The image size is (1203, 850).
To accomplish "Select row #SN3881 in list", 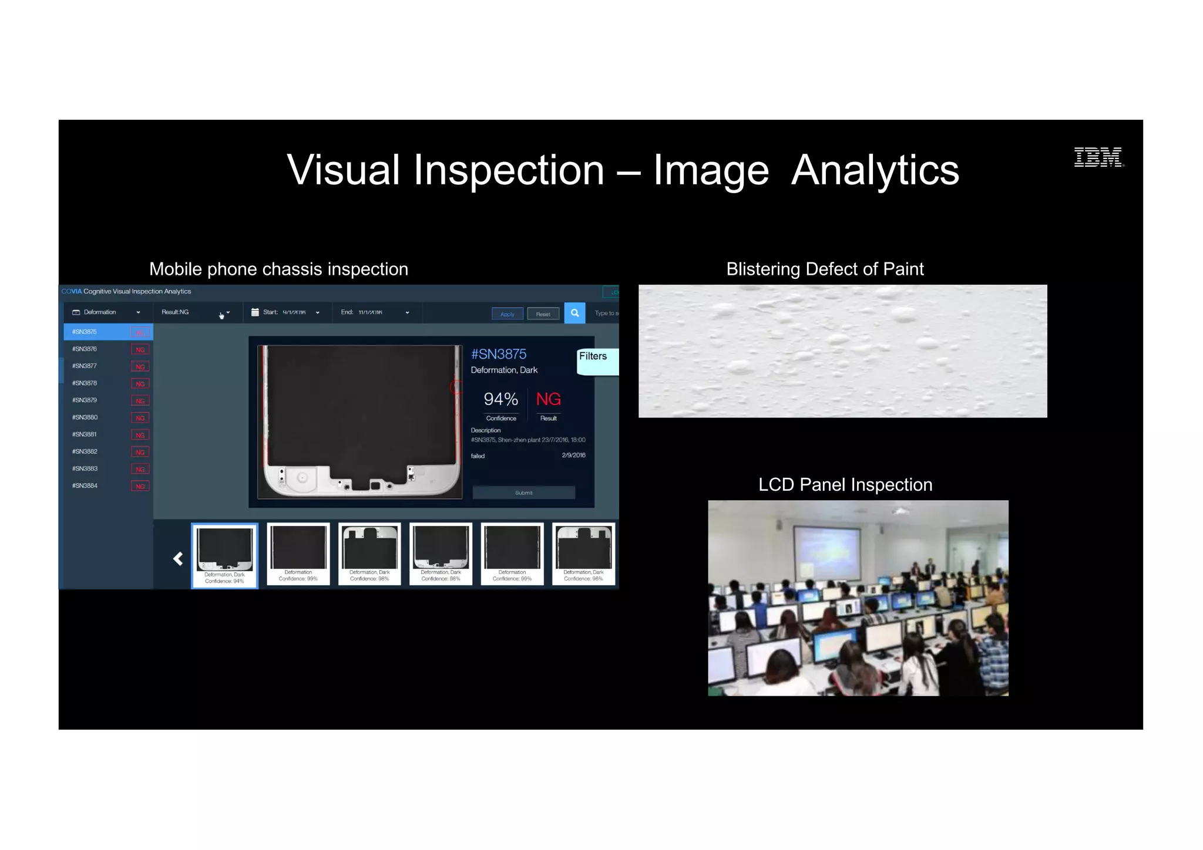I will (108, 434).
